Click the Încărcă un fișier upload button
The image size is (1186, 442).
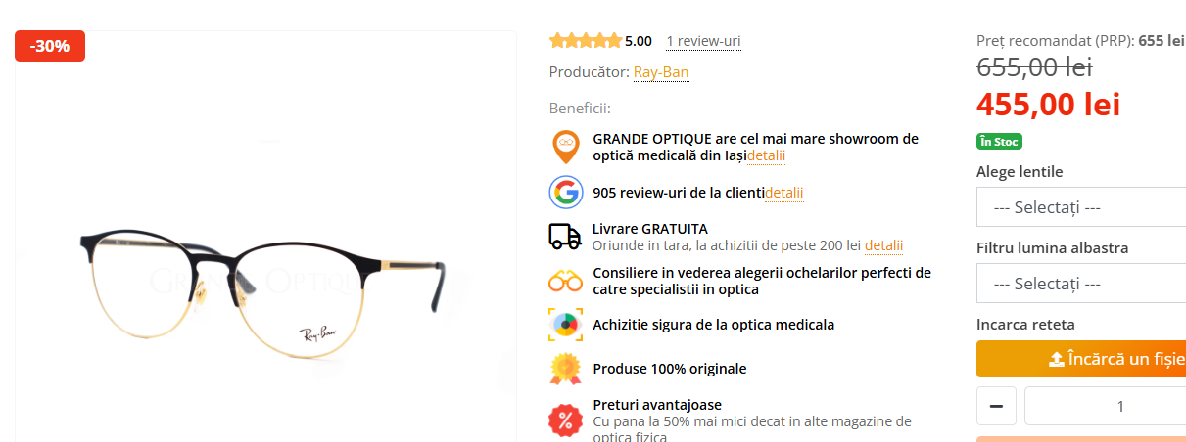[x=1081, y=359]
